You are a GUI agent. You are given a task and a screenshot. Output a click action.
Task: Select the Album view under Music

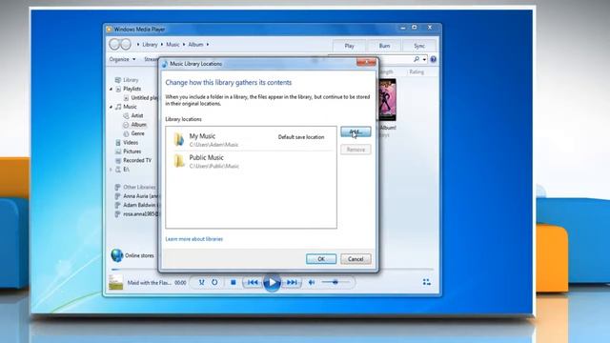(x=138, y=125)
